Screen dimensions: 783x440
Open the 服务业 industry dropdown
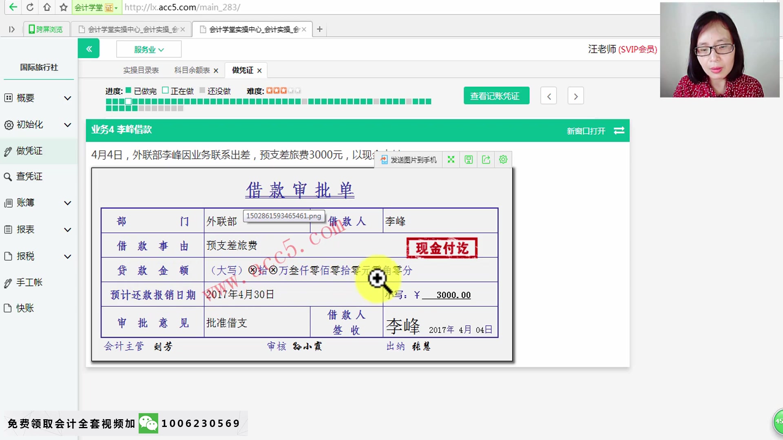pos(148,49)
